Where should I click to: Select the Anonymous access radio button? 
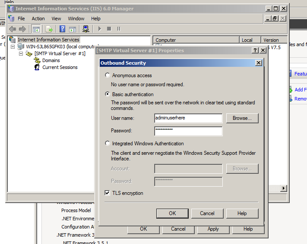(x=108, y=75)
